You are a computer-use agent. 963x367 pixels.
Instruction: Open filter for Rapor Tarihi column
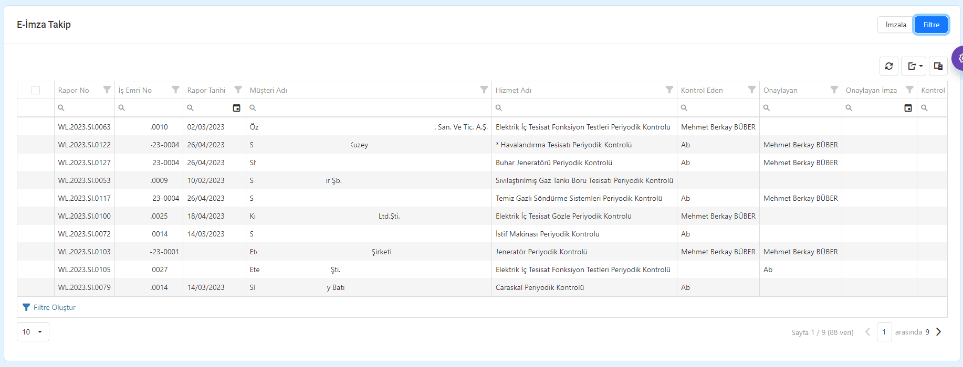click(x=238, y=90)
